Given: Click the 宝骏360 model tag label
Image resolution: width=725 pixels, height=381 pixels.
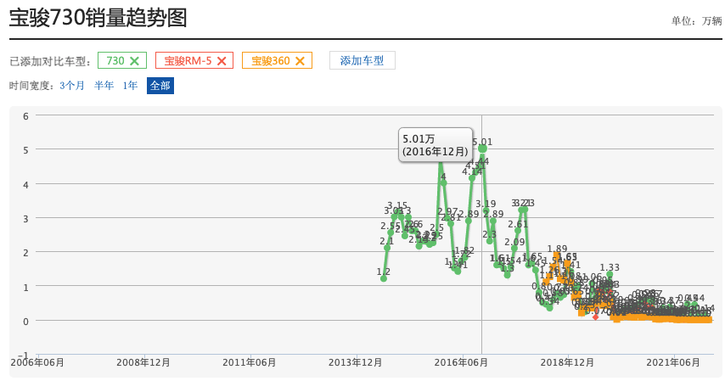Looking at the screenshot, I should click(271, 61).
